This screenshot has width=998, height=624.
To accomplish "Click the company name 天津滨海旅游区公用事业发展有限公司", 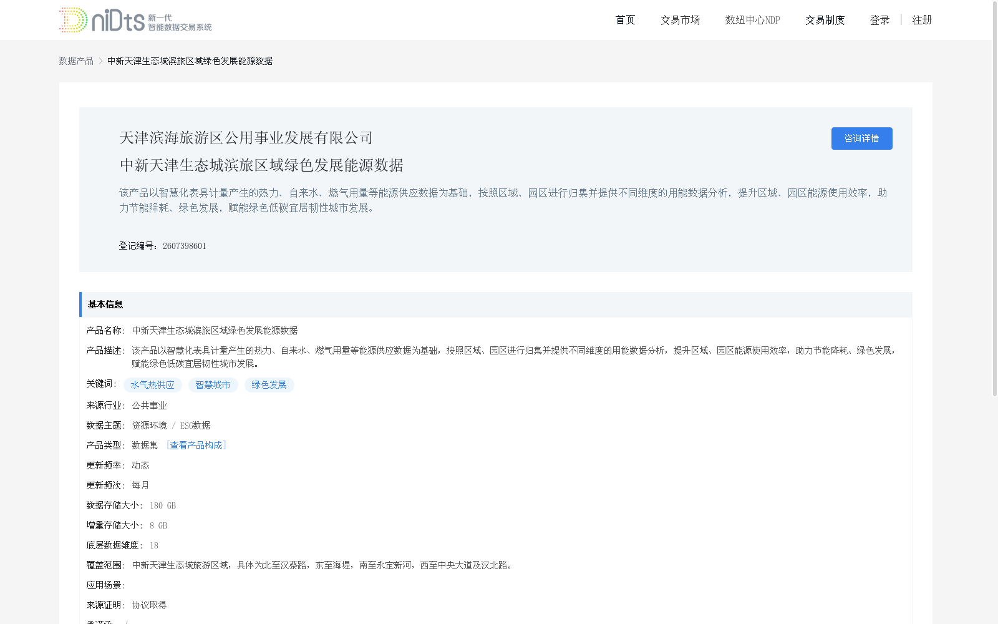I will point(246,138).
